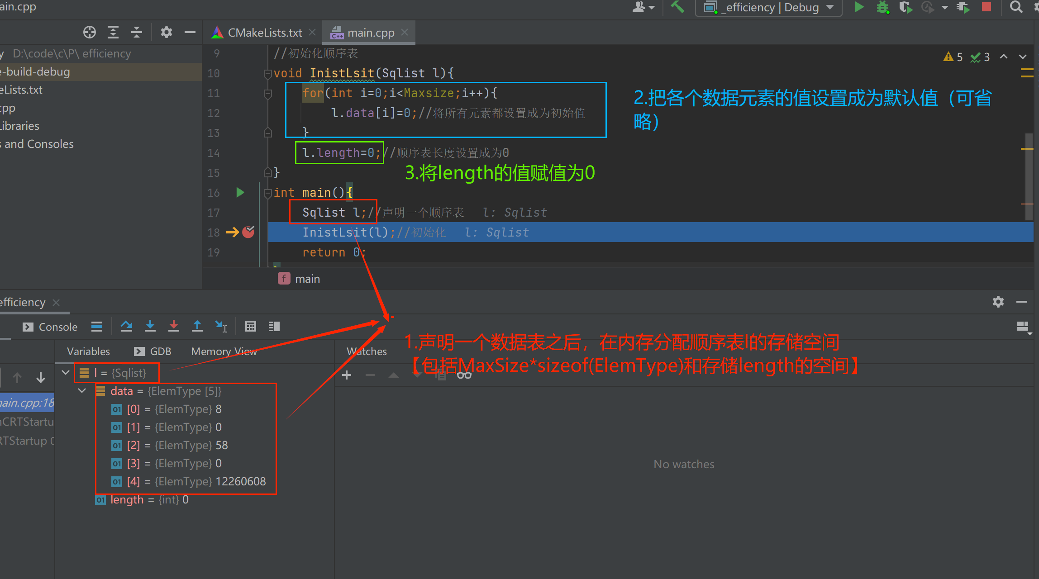This screenshot has width=1039, height=579.
Task: Click run gutter arrow beside main()
Action: point(240,193)
